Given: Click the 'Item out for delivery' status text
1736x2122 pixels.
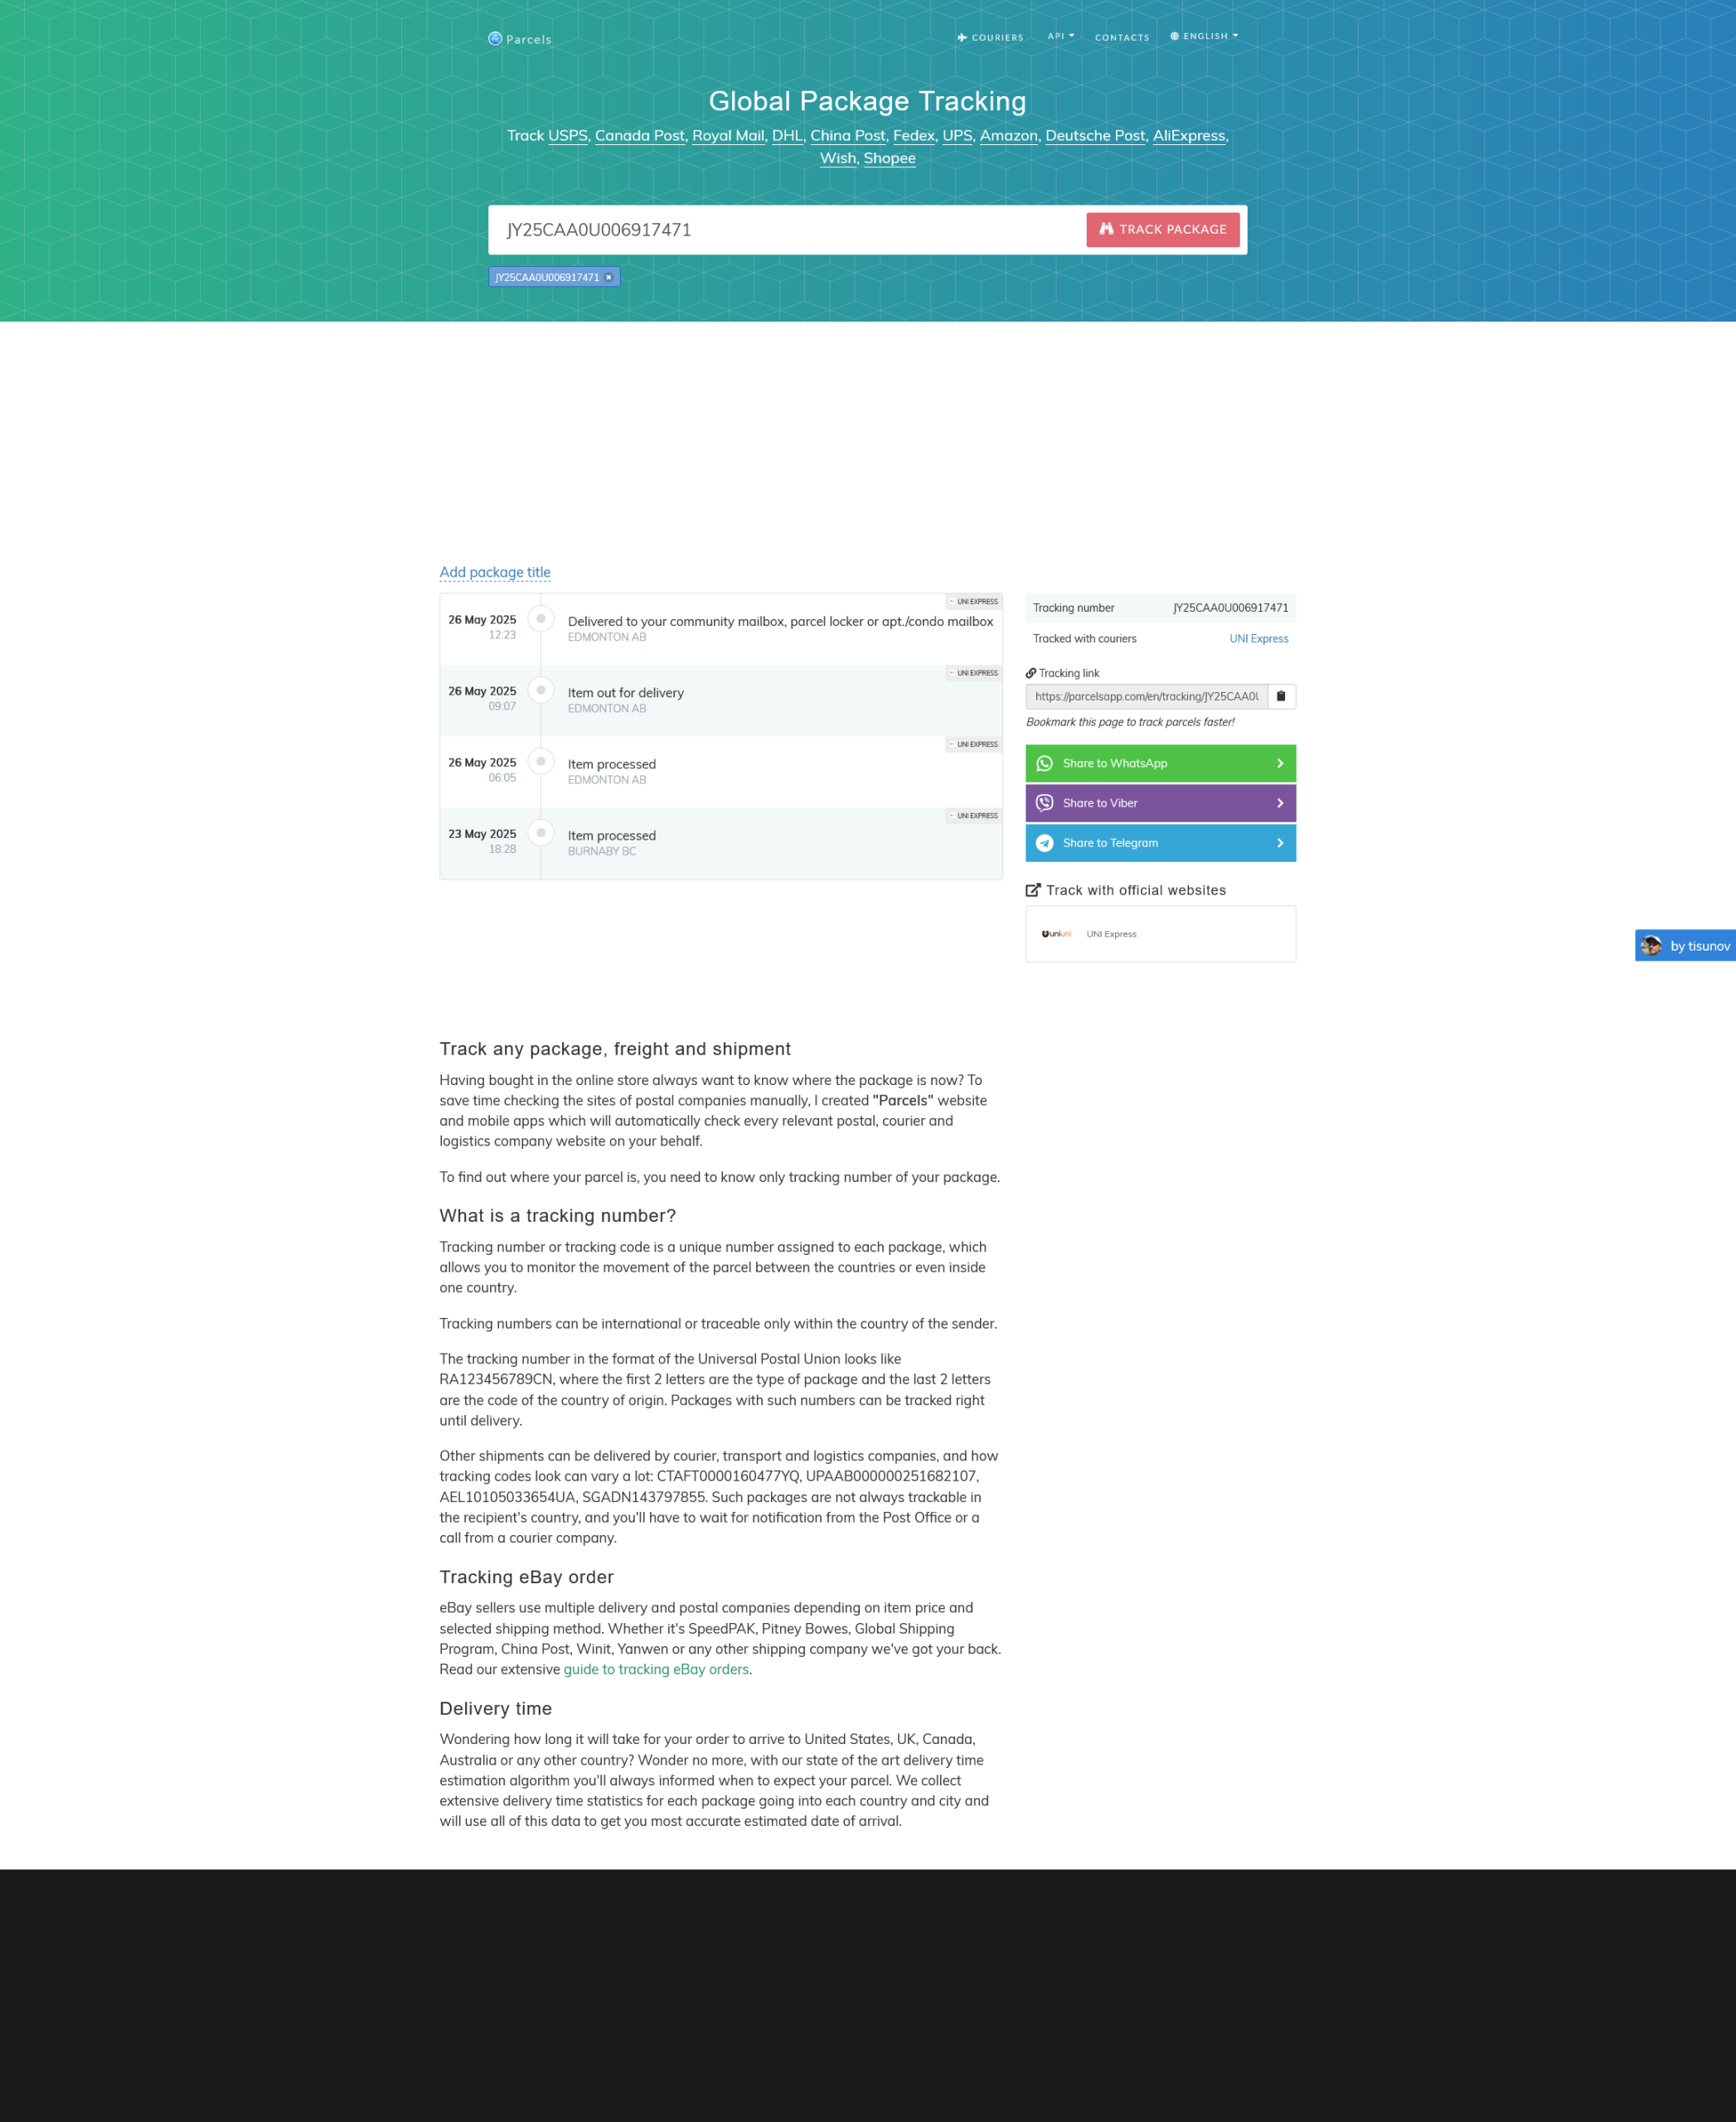Looking at the screenshot, I should coord(626,693).
